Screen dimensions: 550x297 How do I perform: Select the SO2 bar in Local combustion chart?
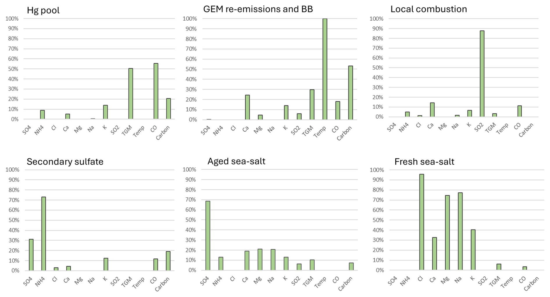(x=482, y=74)
